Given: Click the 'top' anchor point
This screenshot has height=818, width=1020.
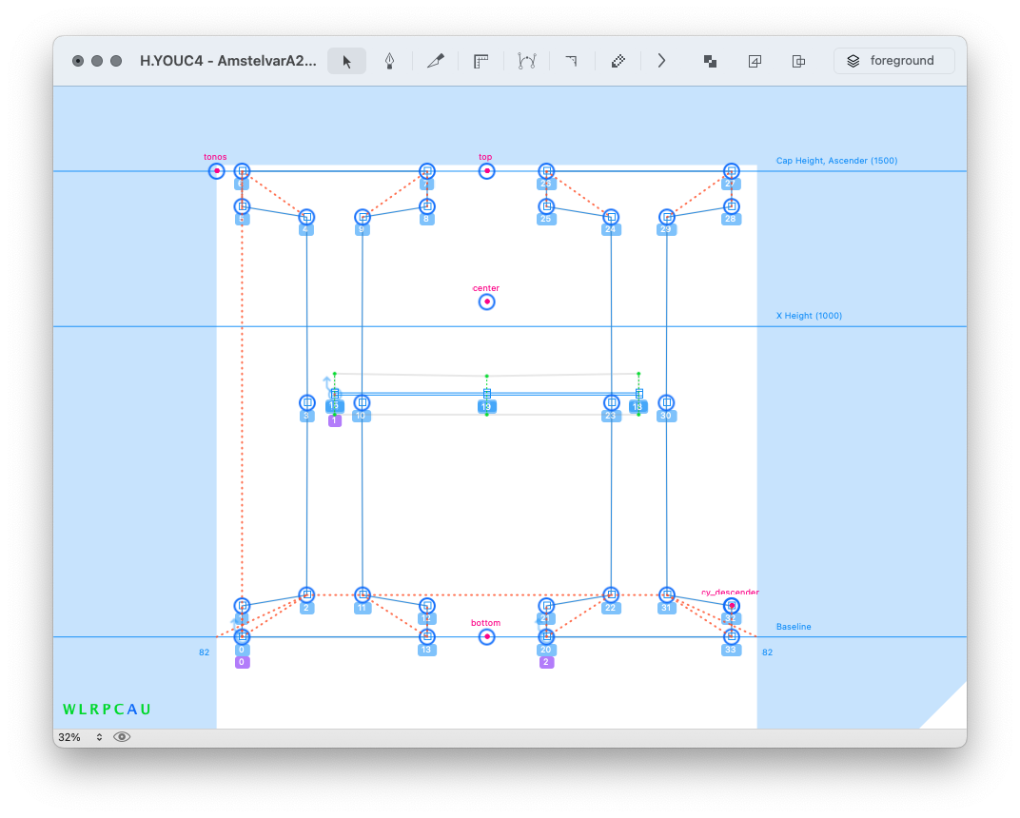Looking at the screenshot, I should coord(486,171).
